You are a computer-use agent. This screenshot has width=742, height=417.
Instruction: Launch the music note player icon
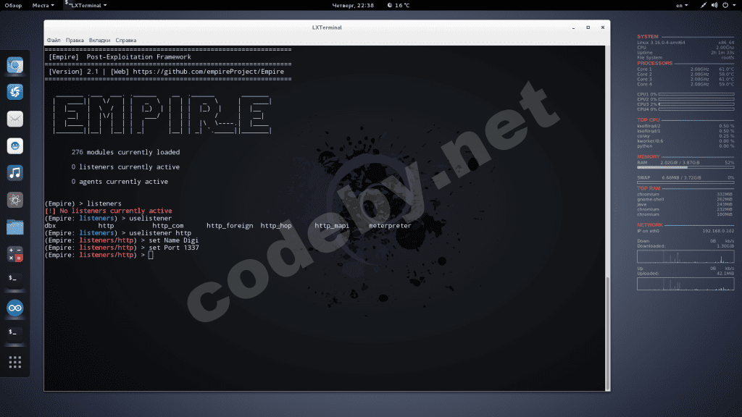(15, 172)
